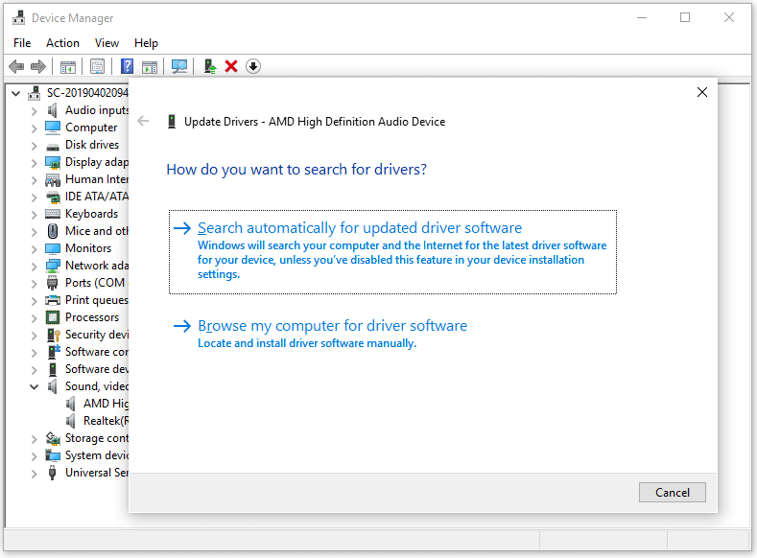Click red X Uninstall device icon
This screenshot has width=757, height=558.
point(231,66)
